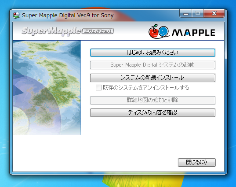
Task: Close the window with the X button
Action: click(214, 13)
